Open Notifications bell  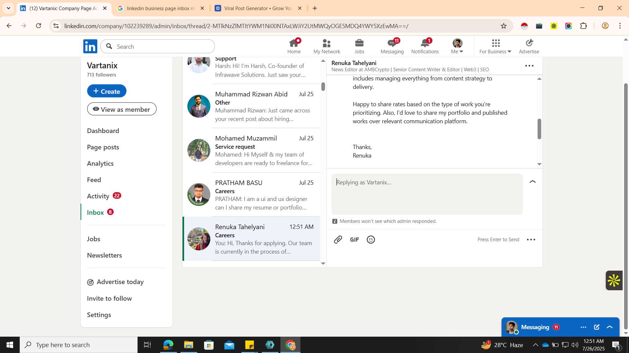pyautogui.click(x=425, y=46)
